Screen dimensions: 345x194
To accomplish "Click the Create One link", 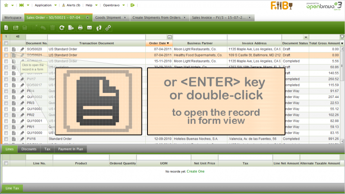I will pos(195,171).
